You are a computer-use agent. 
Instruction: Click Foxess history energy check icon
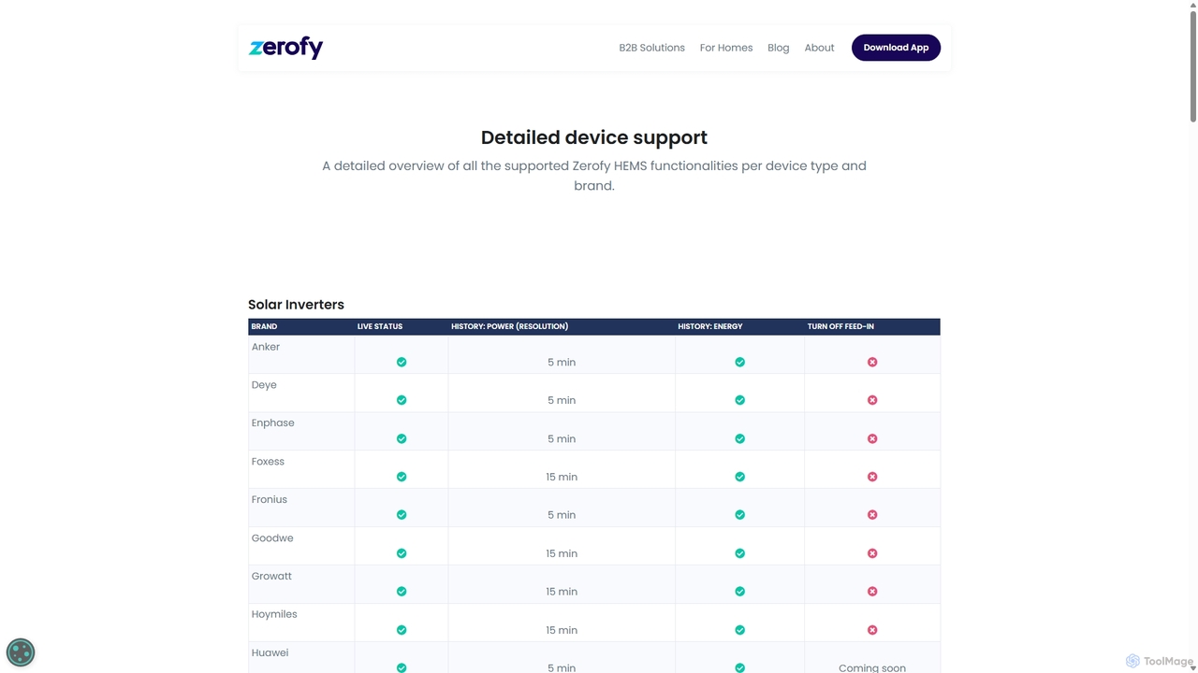click(739, 477)
